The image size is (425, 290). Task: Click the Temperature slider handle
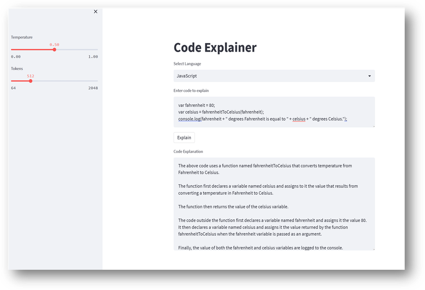tap(54, 50)
